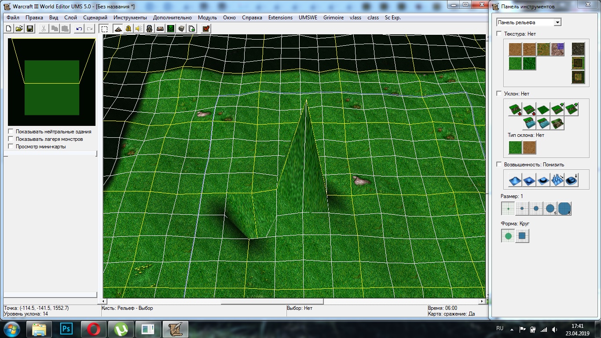Check Показывать лагеря монстров
Image resolution: width=601 pixels, height=338 pixels.
point(11,139)
